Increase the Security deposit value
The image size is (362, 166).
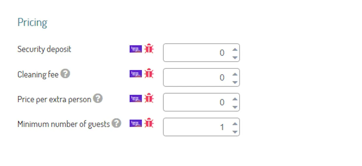235,49
